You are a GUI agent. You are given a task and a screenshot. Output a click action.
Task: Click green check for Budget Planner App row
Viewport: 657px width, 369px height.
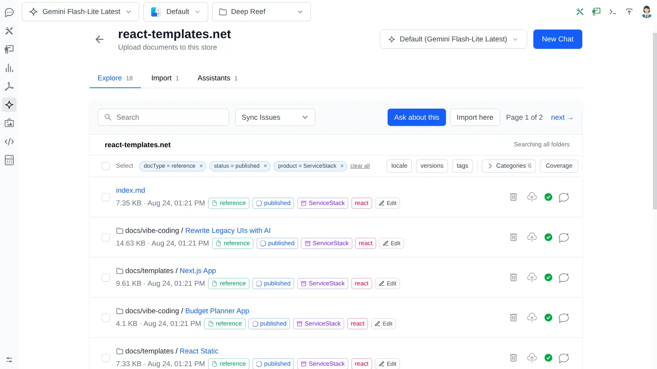coord(548,317)
